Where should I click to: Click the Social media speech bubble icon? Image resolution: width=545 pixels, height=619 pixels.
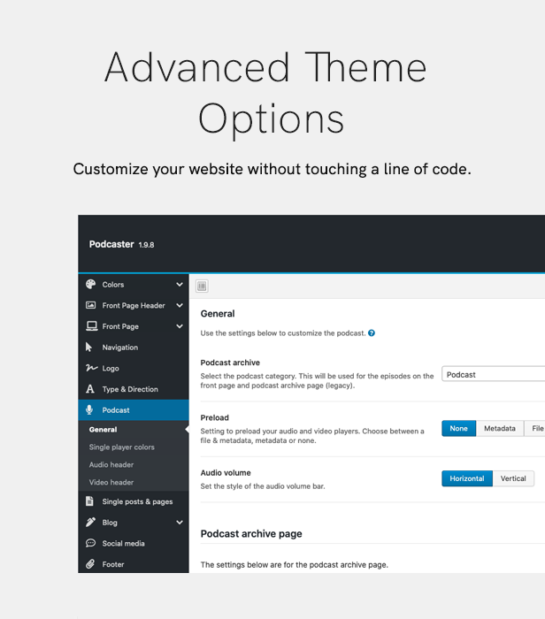pyautogui.click(x=90, y=543)
